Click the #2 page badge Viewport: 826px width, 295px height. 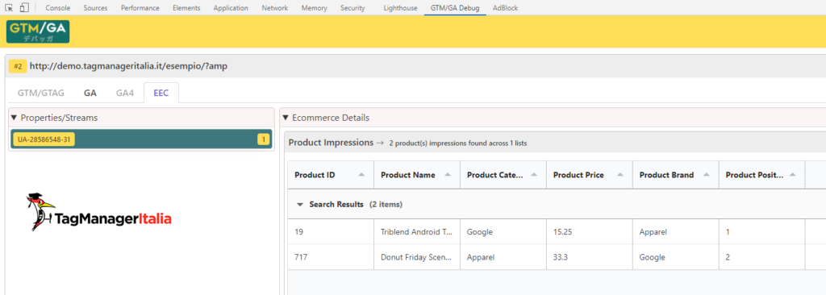pyautogui.click(x=18, y=66)
